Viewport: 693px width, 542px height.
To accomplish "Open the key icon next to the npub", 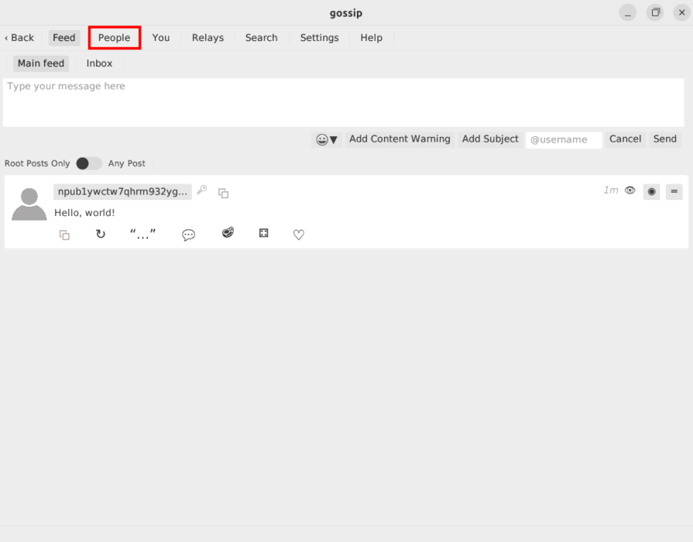I will (201, 191).
